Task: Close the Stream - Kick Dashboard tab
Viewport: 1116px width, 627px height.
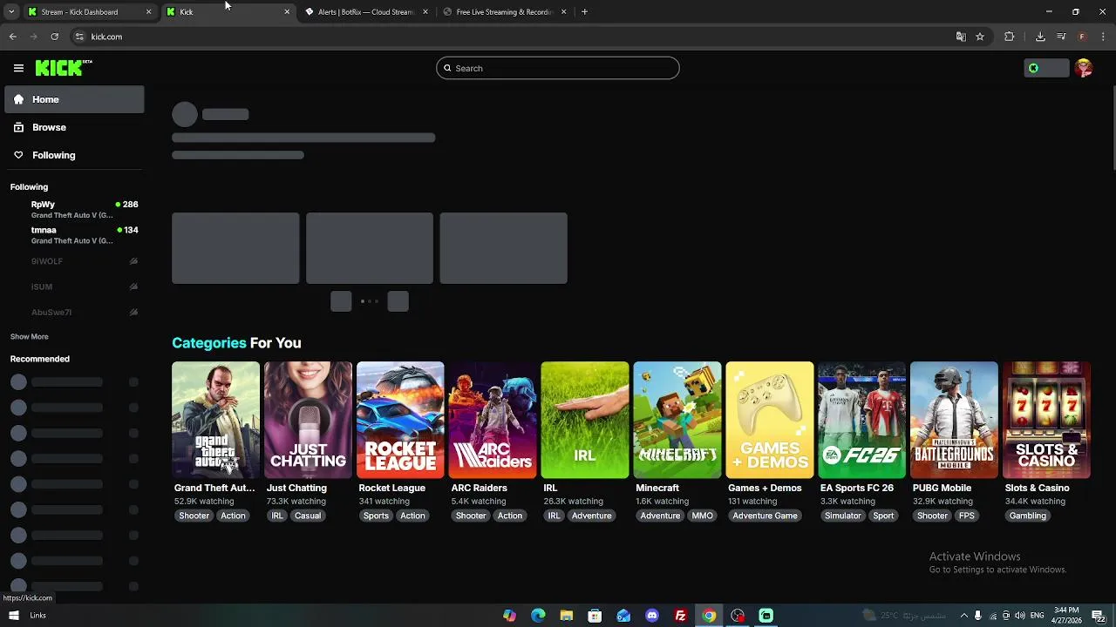Action: (x=148, y=12)
